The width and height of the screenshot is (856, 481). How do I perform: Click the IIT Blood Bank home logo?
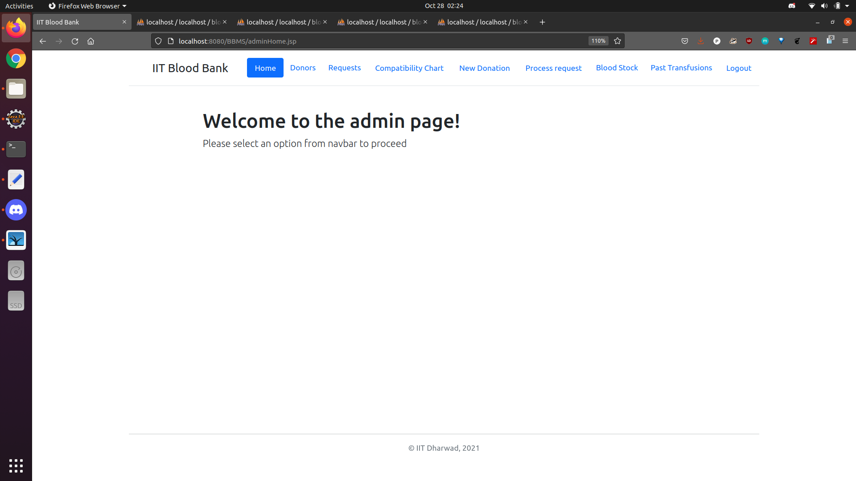[x=189, y=68]
